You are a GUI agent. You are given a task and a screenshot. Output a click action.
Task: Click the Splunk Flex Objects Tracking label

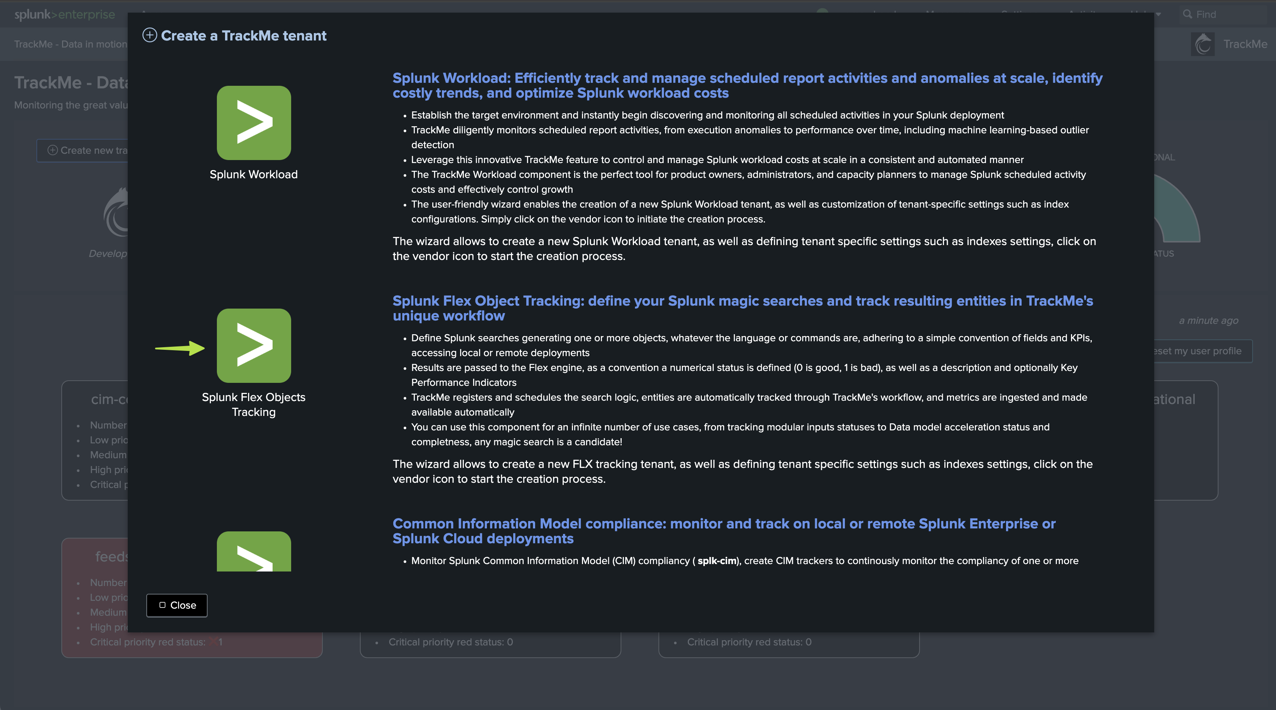click(x=254, y=404)
